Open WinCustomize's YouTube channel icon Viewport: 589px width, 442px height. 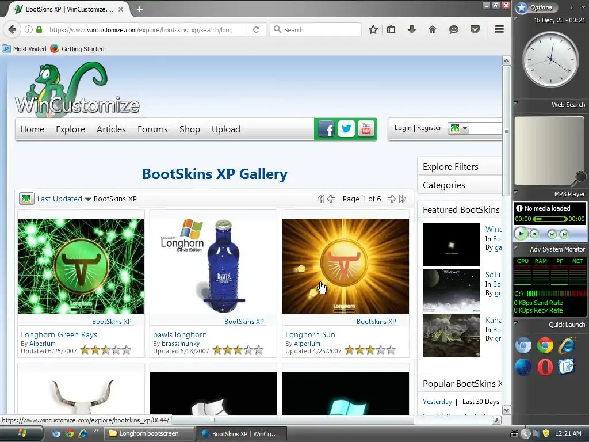tap(366, 129)
